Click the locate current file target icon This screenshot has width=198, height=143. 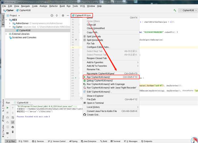coord(52,16)
